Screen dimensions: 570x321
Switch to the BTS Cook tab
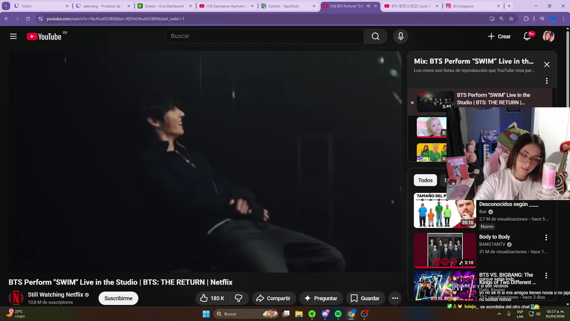tap(412, 6)
